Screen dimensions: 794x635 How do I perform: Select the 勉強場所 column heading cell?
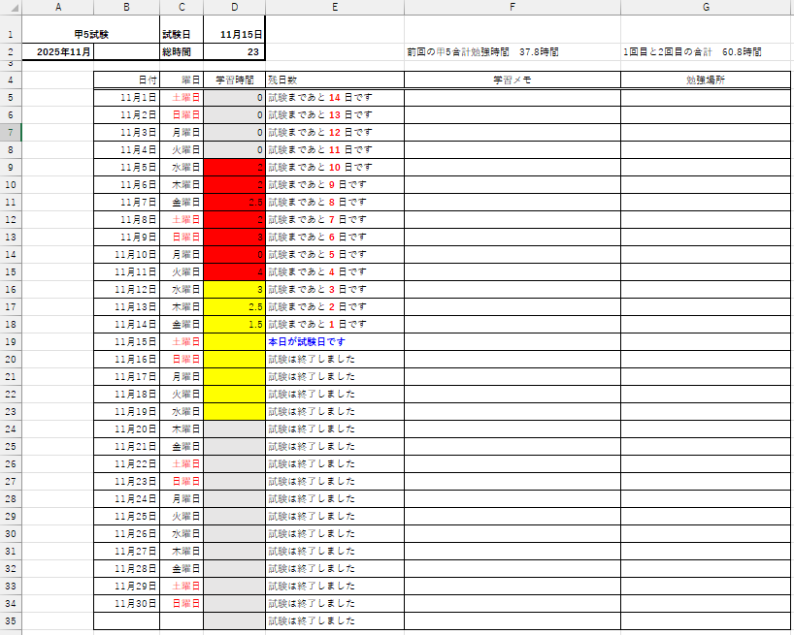point(706,80)
